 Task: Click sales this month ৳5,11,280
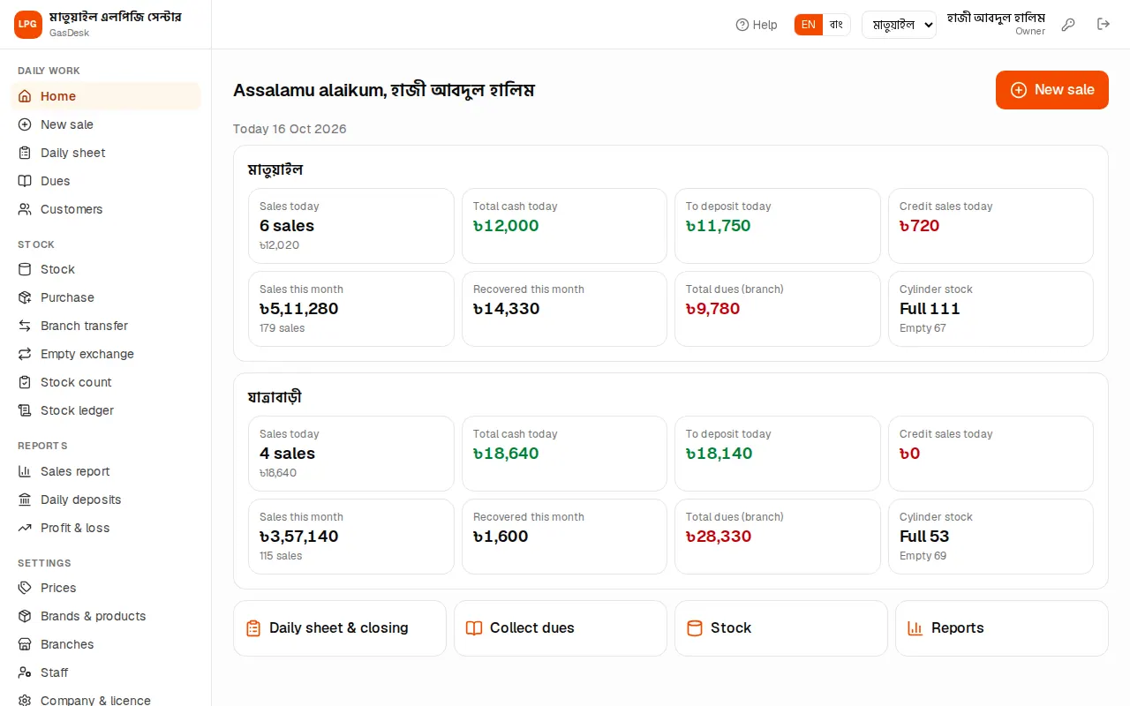pyautogui.click(x=299, y=309)
